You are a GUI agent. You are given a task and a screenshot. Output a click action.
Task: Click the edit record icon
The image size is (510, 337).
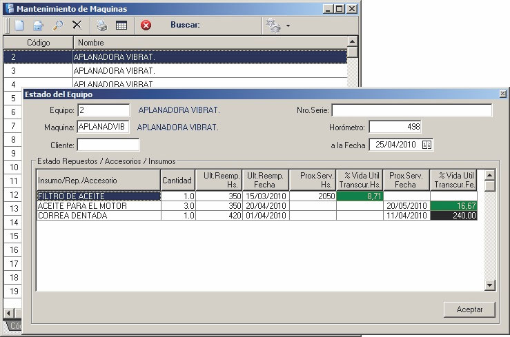coord(39,25)
